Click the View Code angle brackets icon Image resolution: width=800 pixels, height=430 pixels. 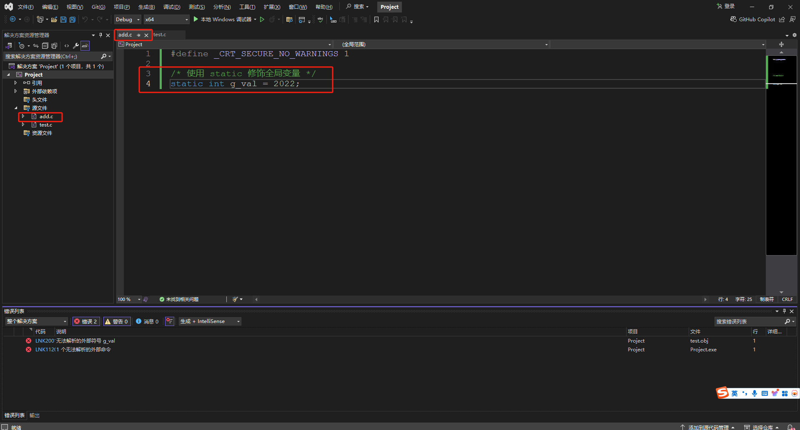[67, 46]
